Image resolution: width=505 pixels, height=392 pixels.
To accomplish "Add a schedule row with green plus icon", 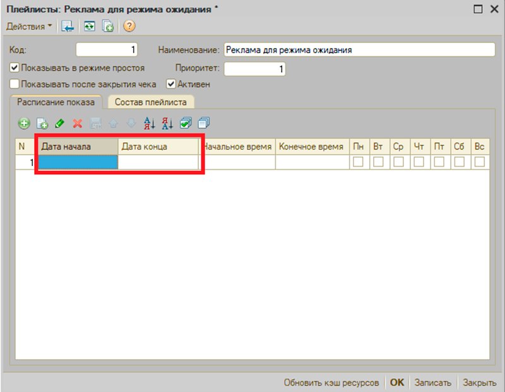I will click(x=24, y=123).
